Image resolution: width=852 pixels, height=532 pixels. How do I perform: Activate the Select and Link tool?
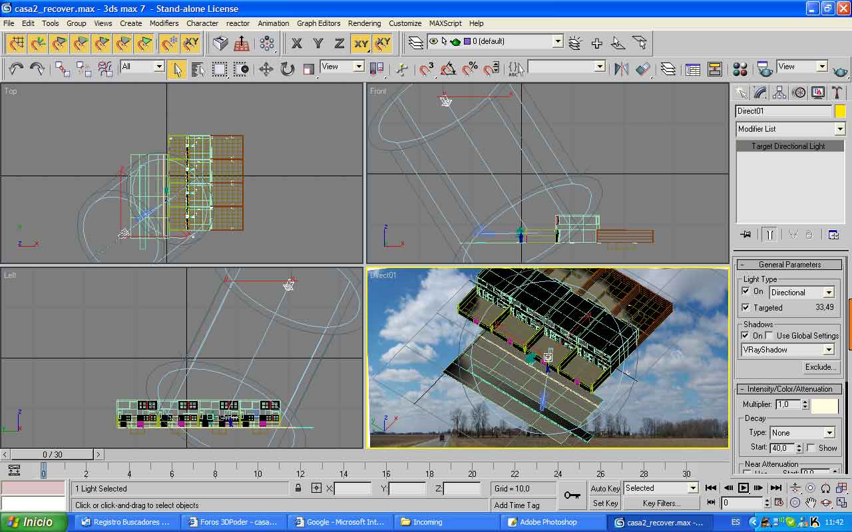63,68
